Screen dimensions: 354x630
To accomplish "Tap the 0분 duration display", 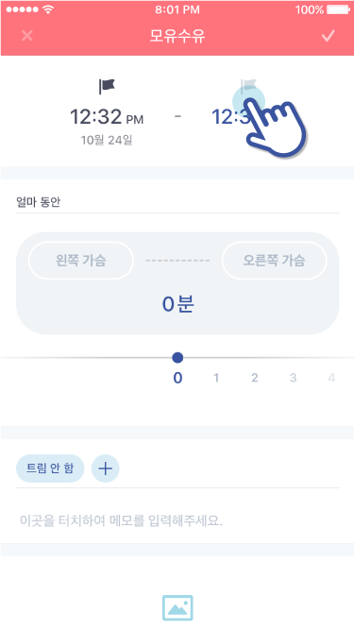I will [177, 304].
